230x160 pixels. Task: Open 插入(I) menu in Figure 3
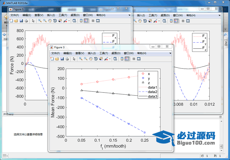pos(92,53)
